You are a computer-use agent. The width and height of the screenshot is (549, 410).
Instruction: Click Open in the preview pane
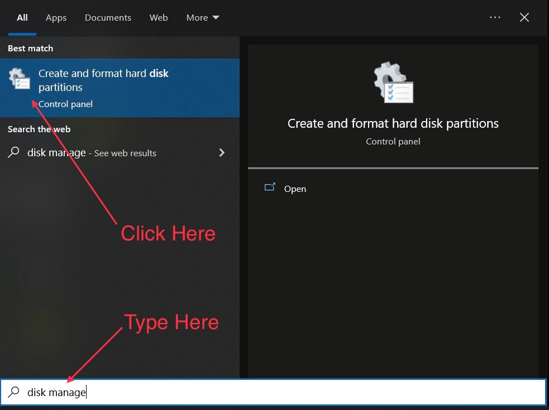(x=295, y=189)
